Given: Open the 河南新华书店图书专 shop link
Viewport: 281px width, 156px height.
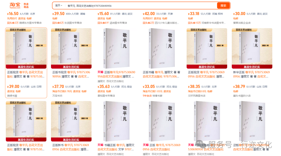Looking at the screenshot, I should click(x=213, y=23).
